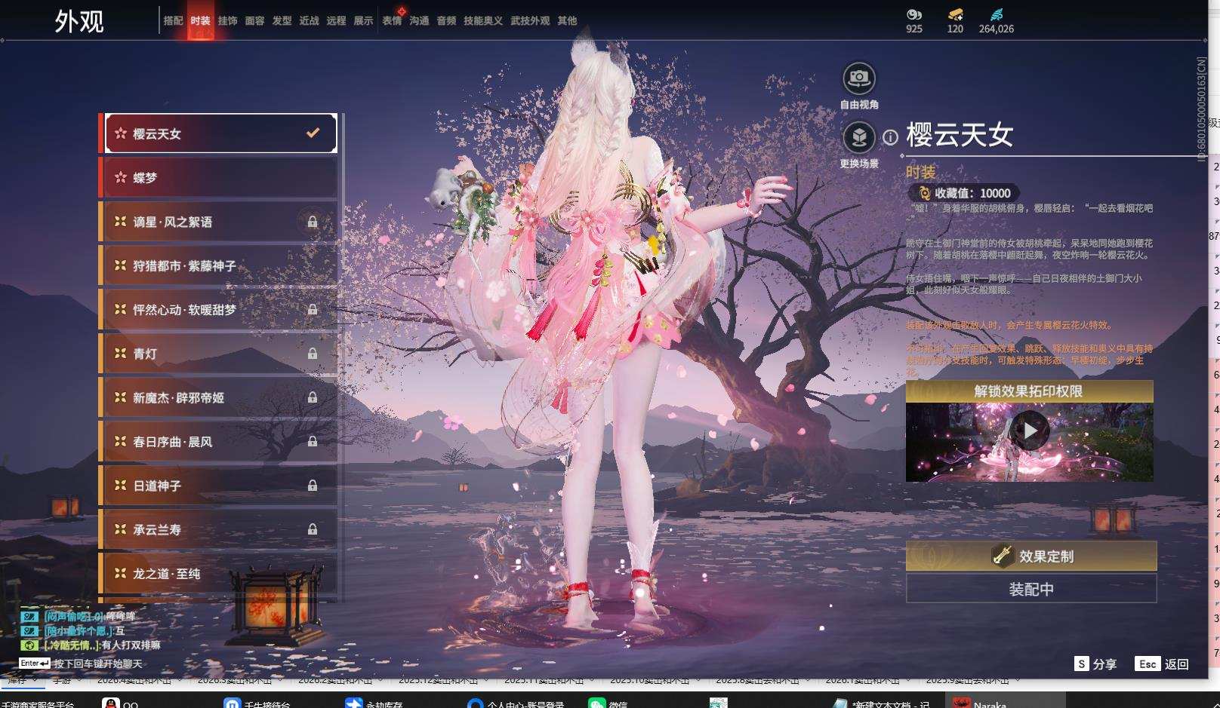The width and height of the screenshot is (1220, 708).
Task: Click the 更换场景 scene change icon
Action: (x=858, y=137)
